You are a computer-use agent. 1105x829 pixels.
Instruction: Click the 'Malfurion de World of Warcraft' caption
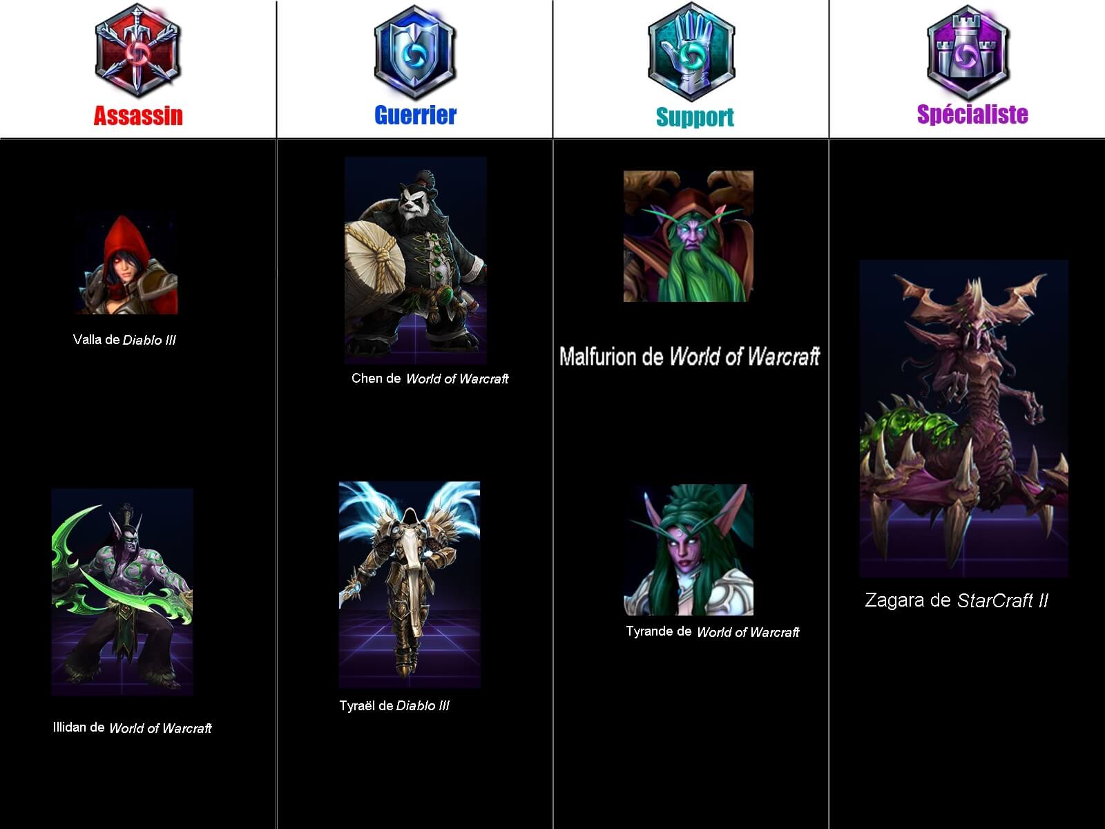(x=689, y=356)
